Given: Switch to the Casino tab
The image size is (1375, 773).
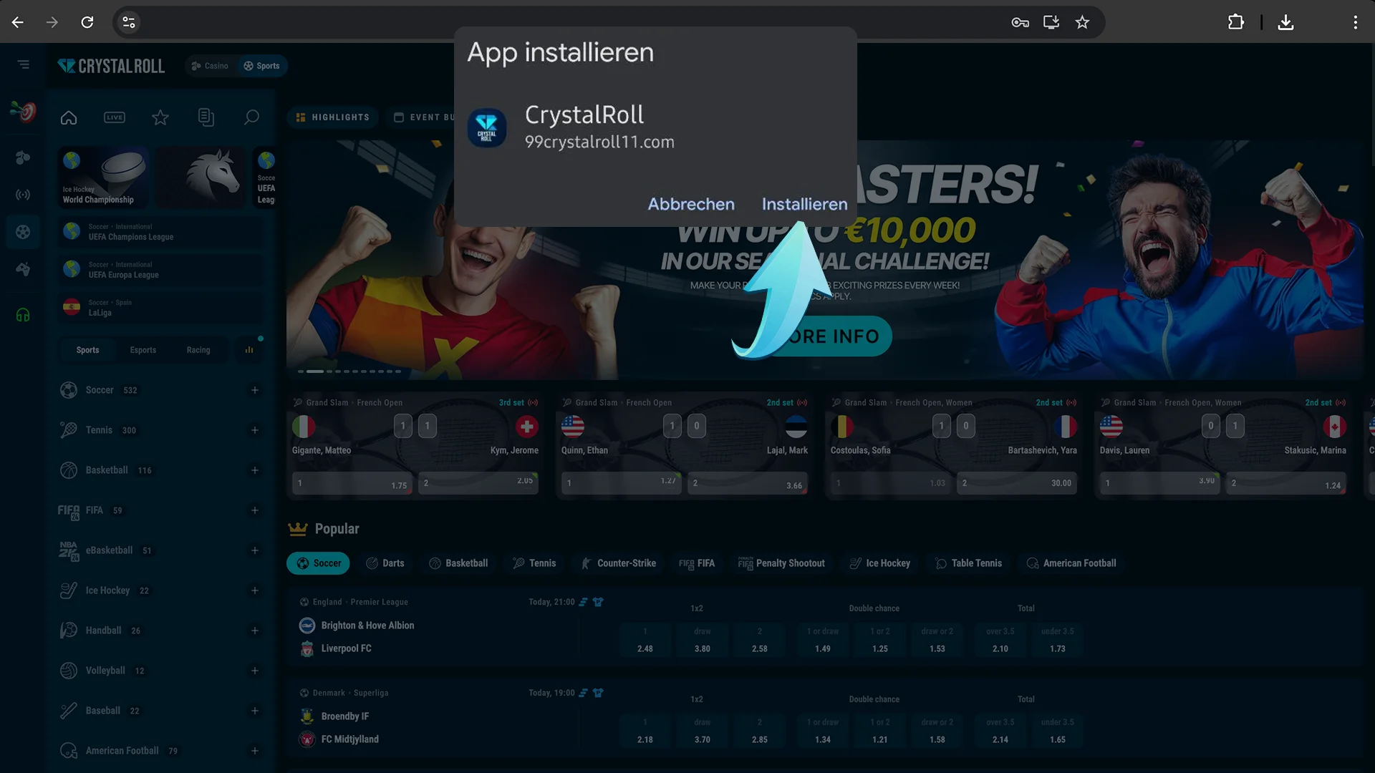Looking at the screenshot, I should click(210, 66).
